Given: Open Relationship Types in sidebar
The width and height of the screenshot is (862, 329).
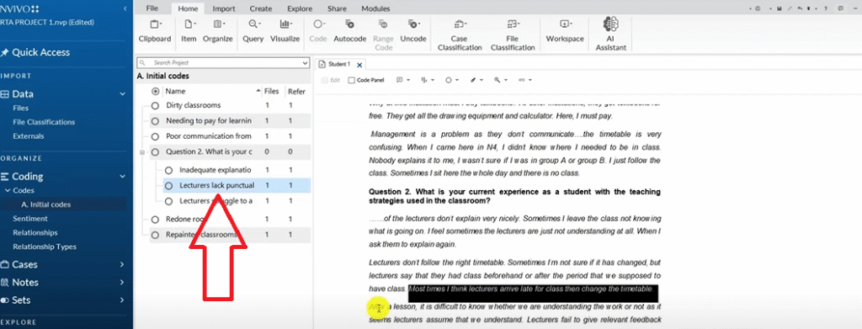Looking at the screenshot, I should 45,247.
